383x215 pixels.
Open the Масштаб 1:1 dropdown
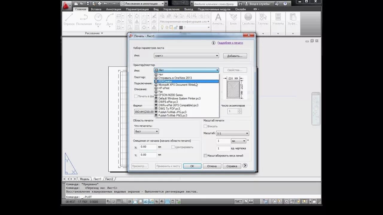(x=232, y=133)
